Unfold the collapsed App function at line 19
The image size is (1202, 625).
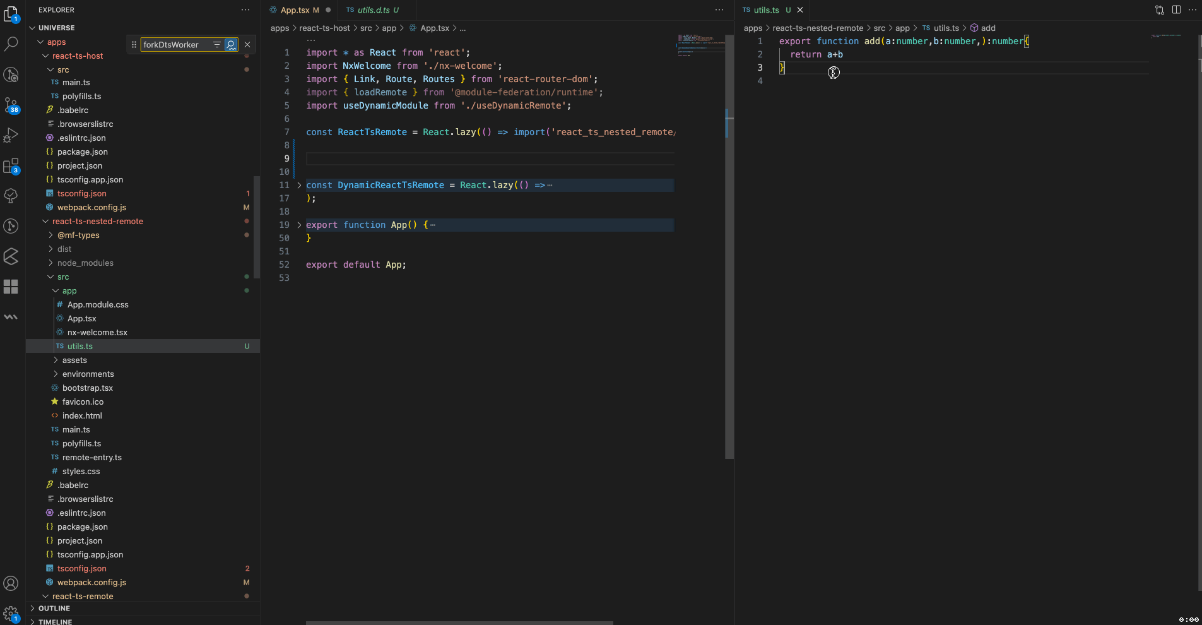[x=299, y=225]
